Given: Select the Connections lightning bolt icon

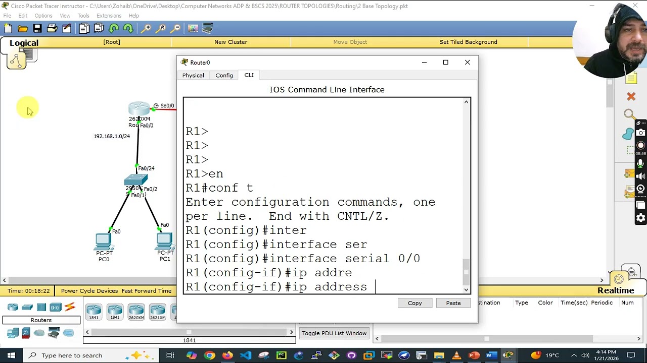Looking at the screenshot, I should [x=70, y=307].
